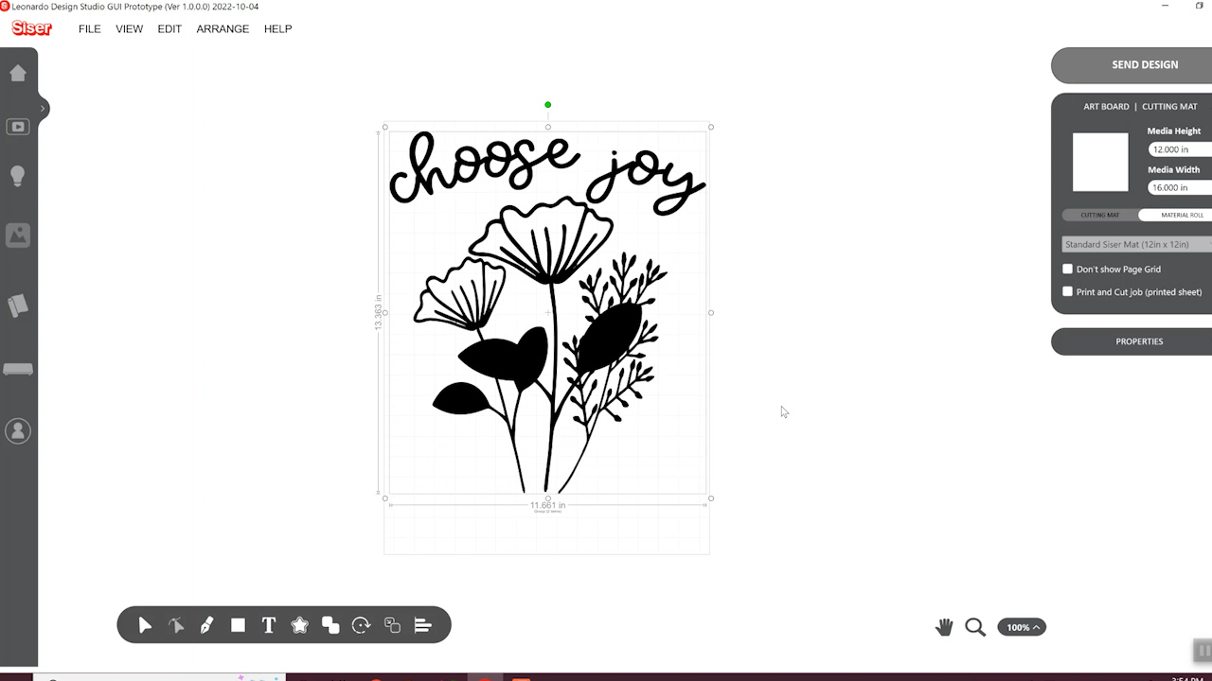
Task: Open the FILE menu
Action: tap(89, 29)
